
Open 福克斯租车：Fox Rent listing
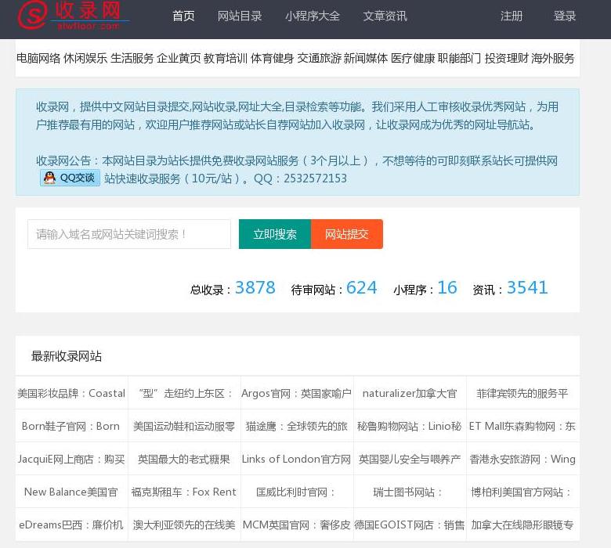click(184, 492)
